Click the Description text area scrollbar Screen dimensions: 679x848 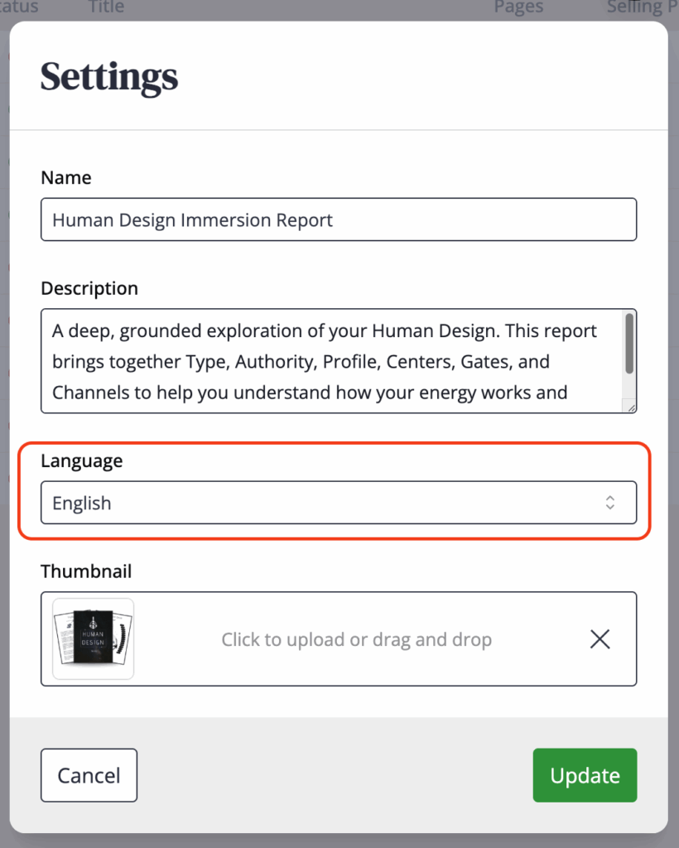pyautogui.click(x=629, y=343)
